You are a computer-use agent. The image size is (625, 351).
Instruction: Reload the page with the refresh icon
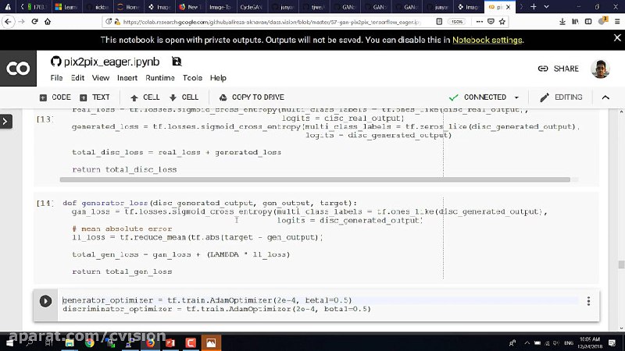click(34, 22)
